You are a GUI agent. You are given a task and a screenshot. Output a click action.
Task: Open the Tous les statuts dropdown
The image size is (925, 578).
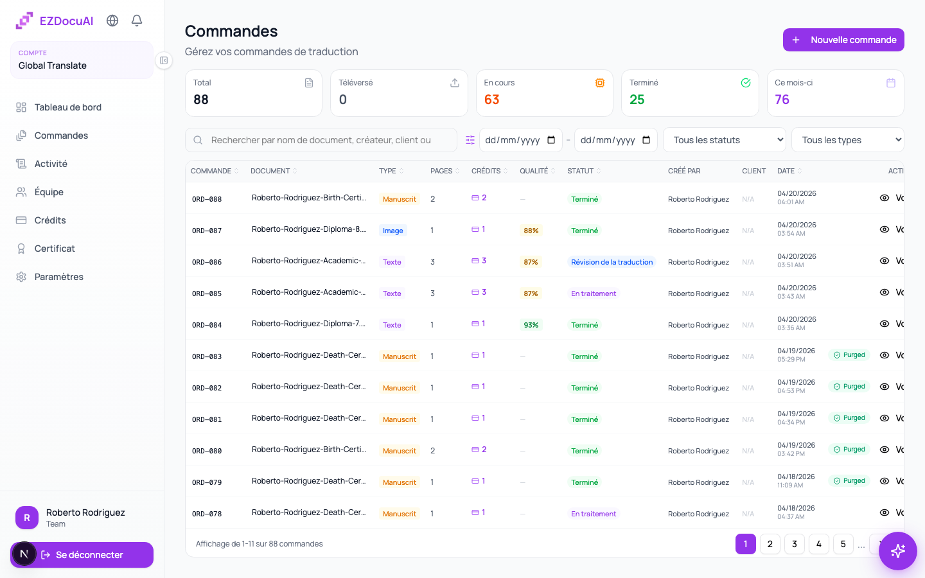pos(725,140)
